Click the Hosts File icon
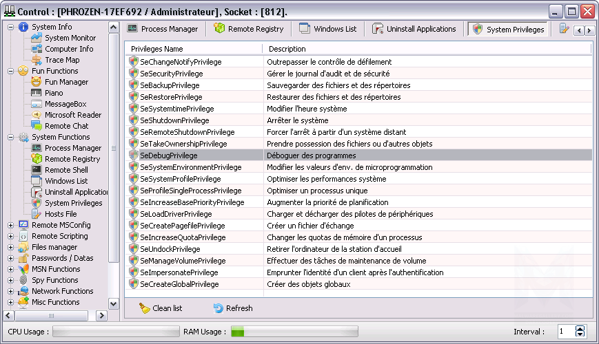 pyautogui.click(x=37, y=214)
